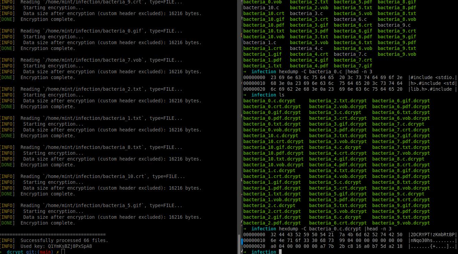Screen dimensions: 458x254
Task: Click file bacteria_6.c in upper listing
Action: tap(350, 19)
